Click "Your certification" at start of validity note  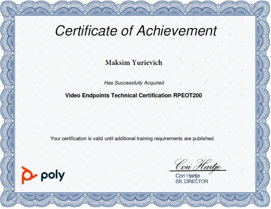tap(69, 138)
